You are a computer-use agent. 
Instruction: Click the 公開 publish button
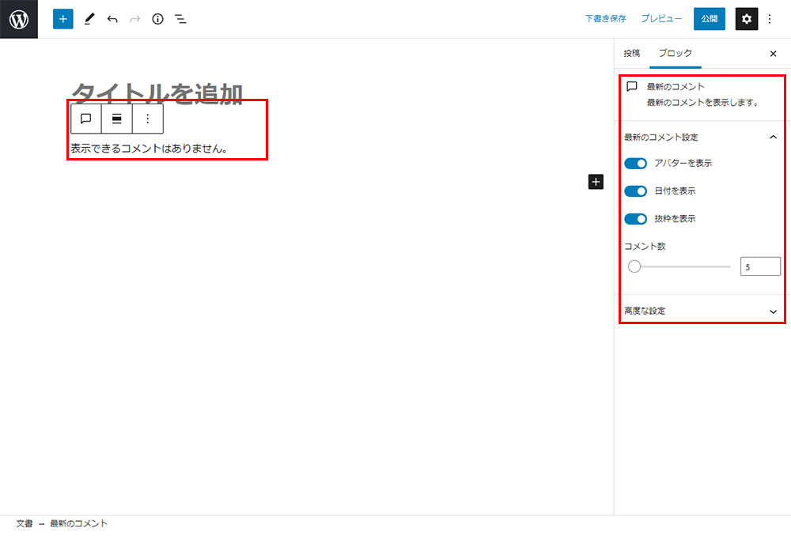(x=709, y=19)
